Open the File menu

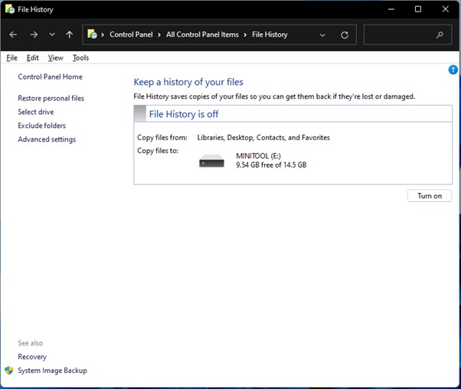[x=11, y=57]
